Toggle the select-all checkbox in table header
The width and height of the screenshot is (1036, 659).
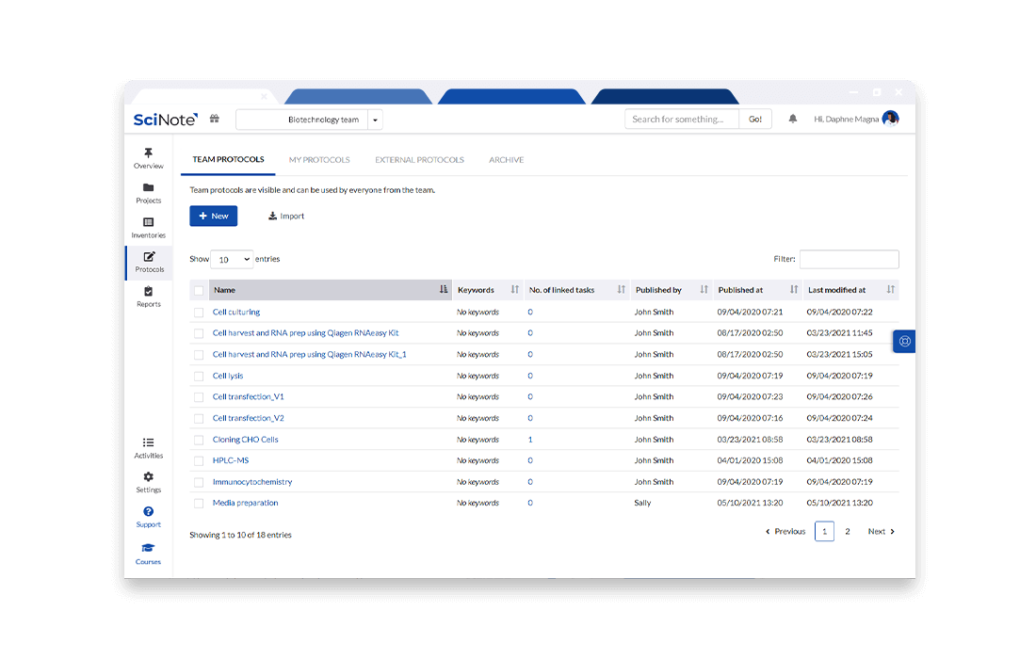click(199, 290)
